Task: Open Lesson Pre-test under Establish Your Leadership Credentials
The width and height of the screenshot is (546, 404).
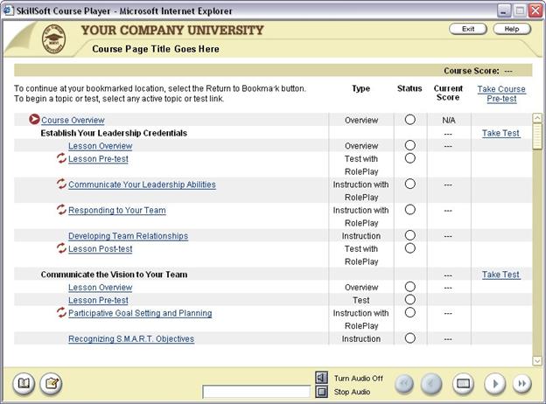Action: (98, 159)
